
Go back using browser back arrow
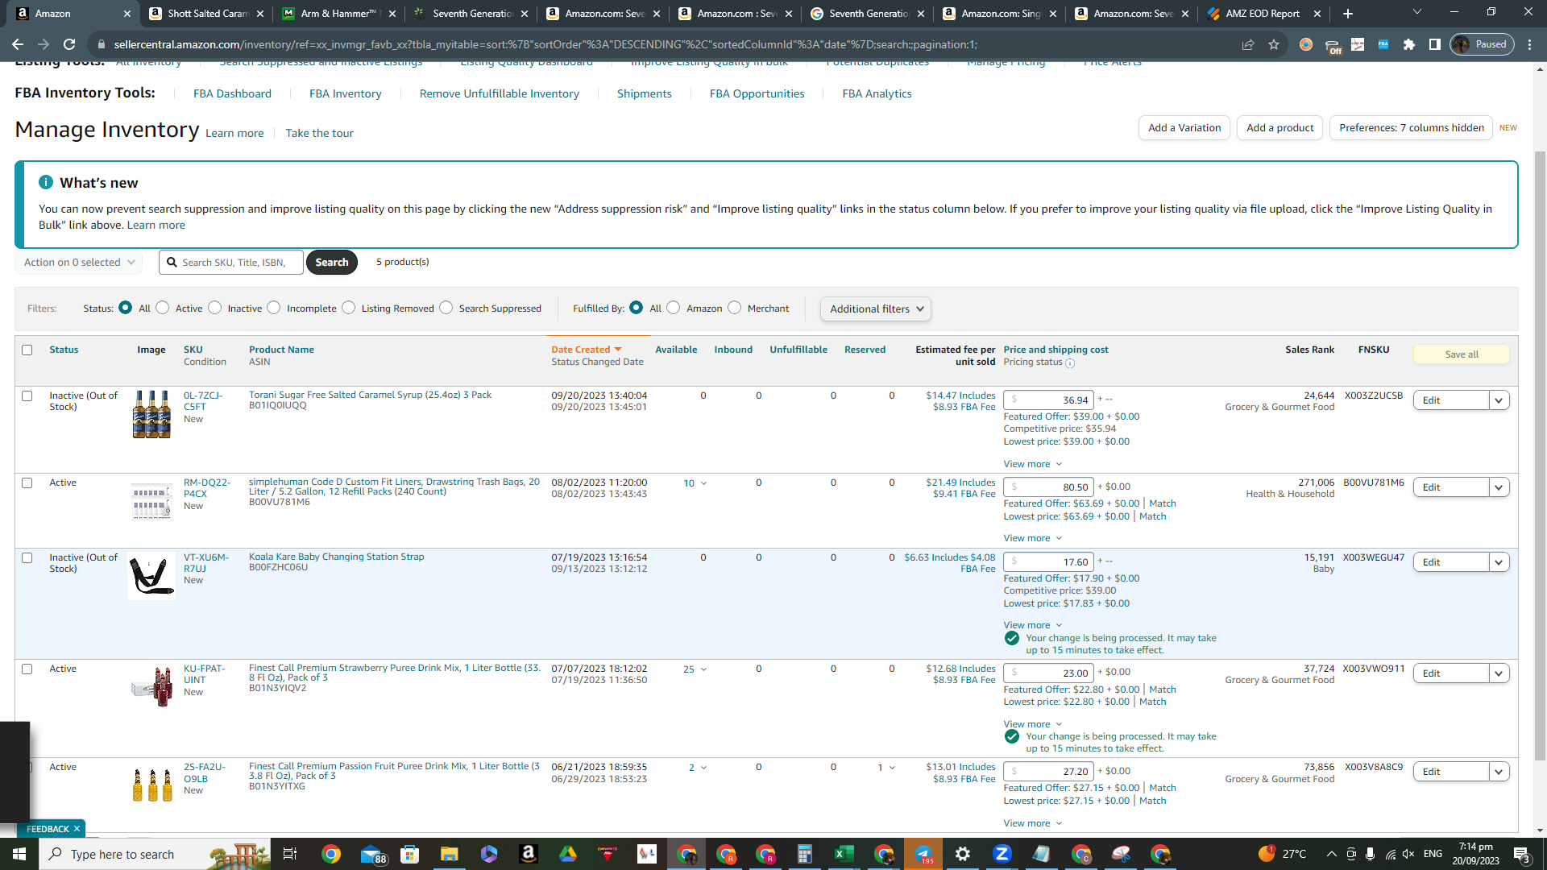[18, 44]
